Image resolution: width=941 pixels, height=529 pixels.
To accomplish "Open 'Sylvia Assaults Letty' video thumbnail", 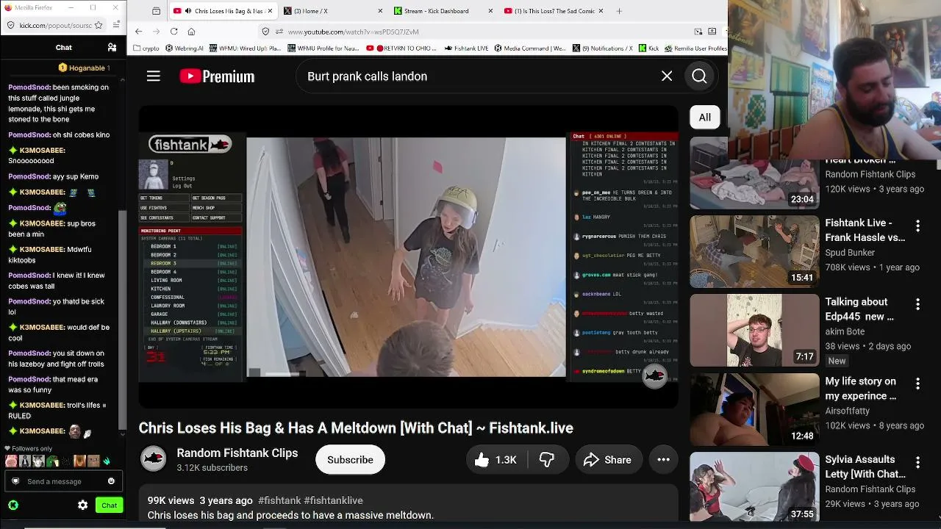I will [x=754, y=487].
